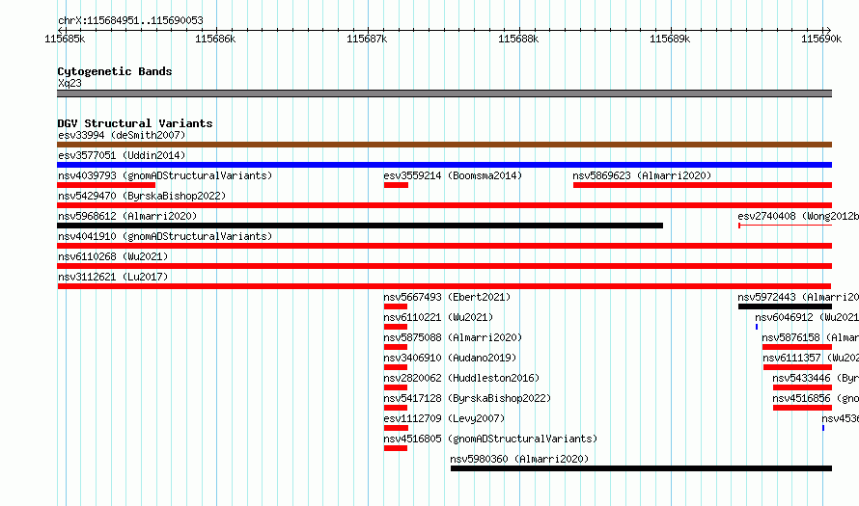Open nsv5980360 (Almarri2020) label
859x506 pixels.
519,459
